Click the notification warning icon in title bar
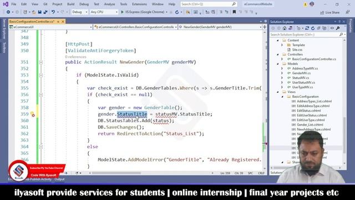The height and width of the screenshot is (200, 355). (x=305, y=4)
